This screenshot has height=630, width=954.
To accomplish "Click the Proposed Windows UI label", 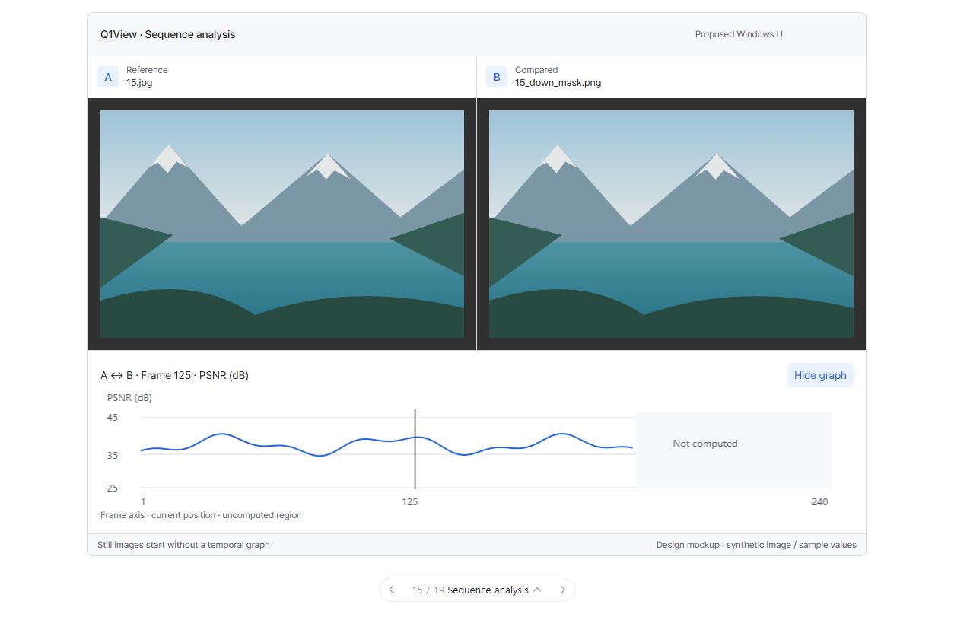I will click(739, 34).
